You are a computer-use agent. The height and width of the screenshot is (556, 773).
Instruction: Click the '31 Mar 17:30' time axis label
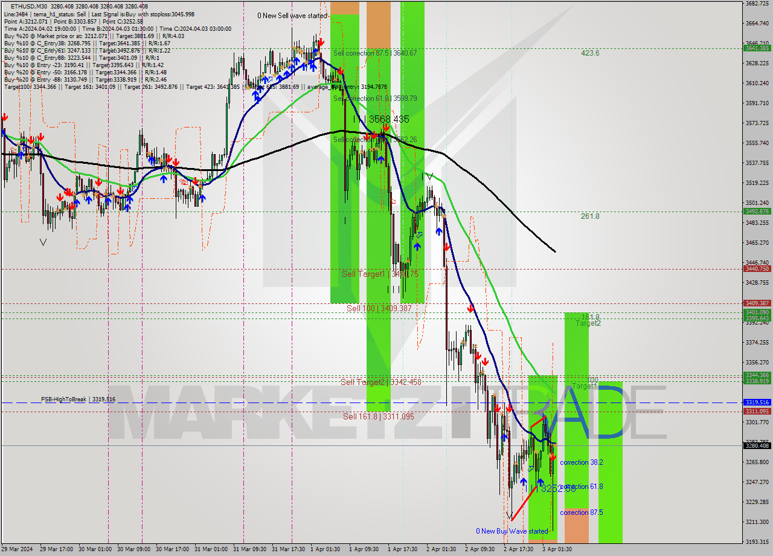(x=289, y=549)
